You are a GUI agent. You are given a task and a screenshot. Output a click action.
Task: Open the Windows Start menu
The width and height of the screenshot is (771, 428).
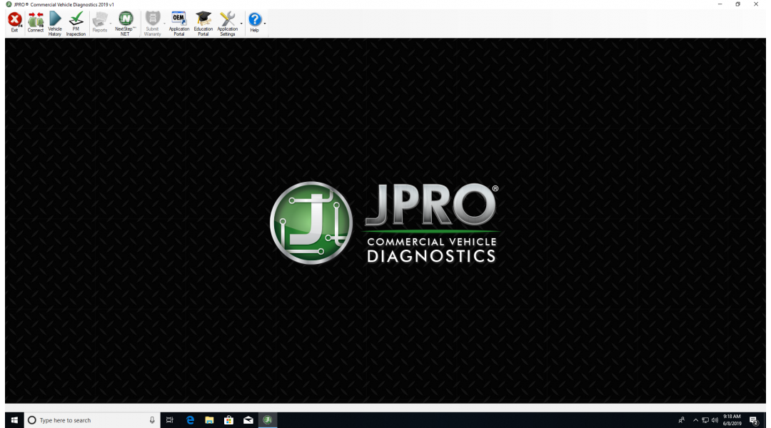(x=14, y=420)
